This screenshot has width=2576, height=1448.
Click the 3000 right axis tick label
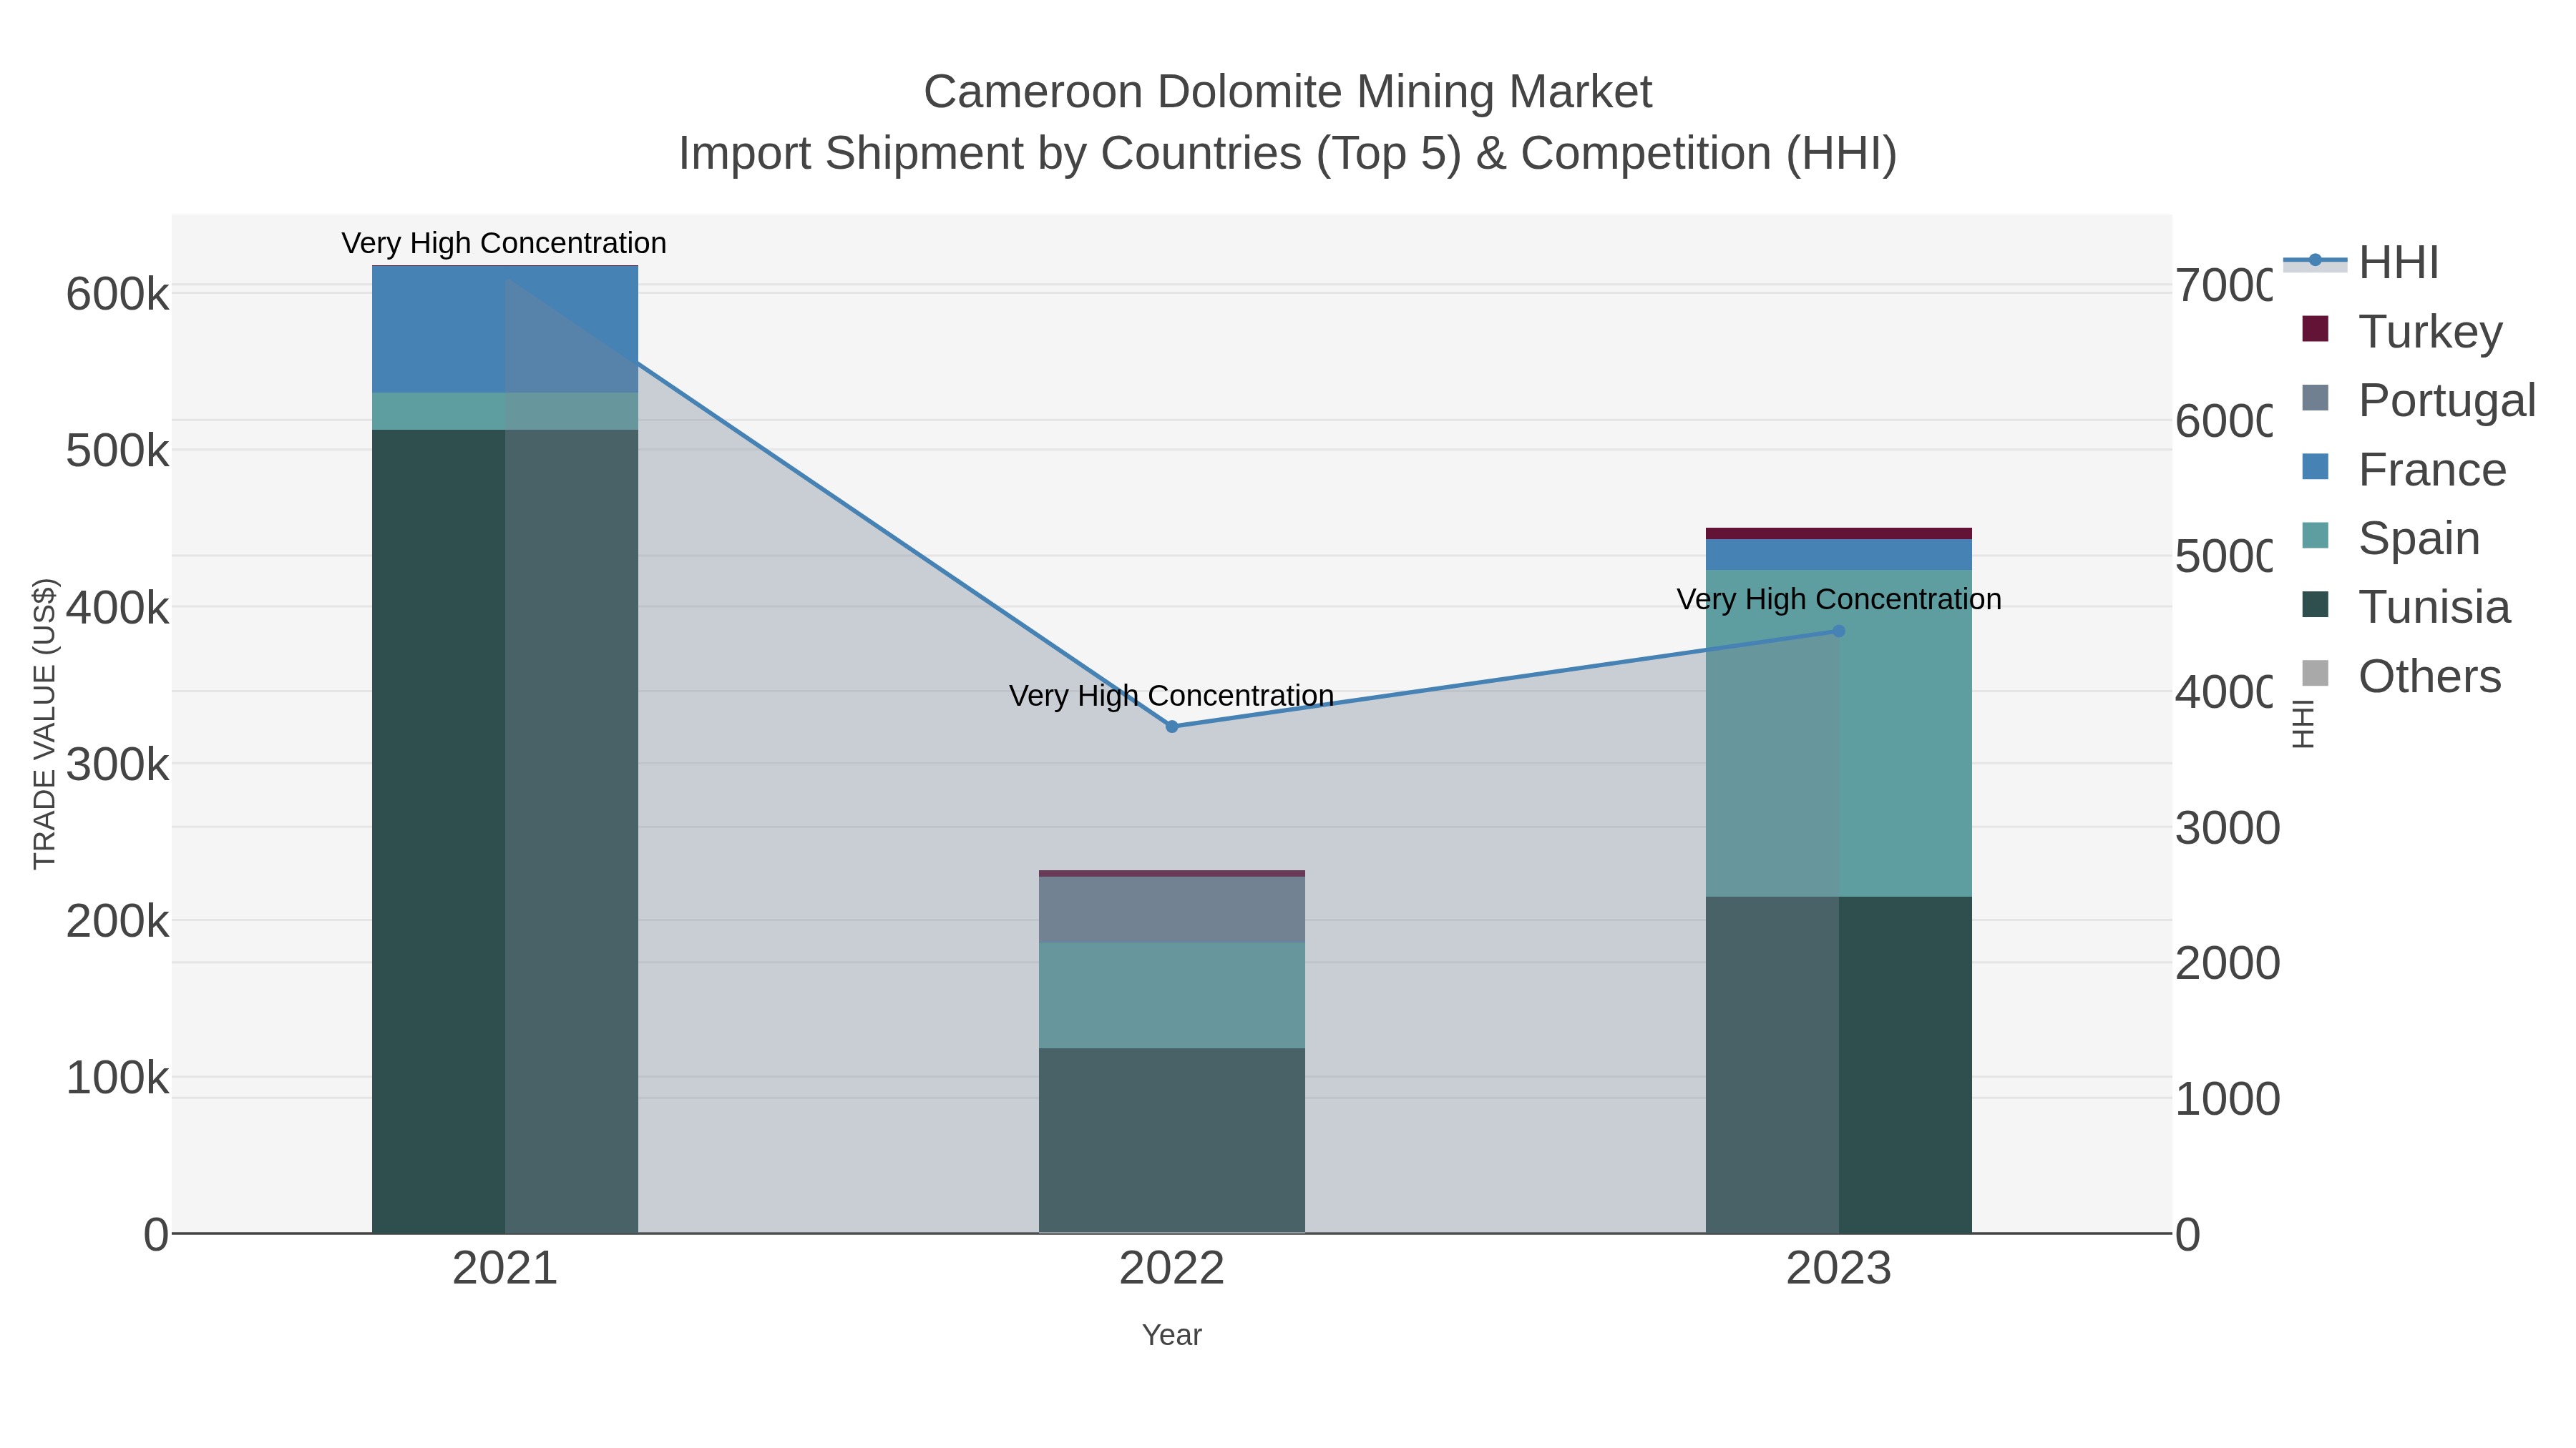point(2227,829)
